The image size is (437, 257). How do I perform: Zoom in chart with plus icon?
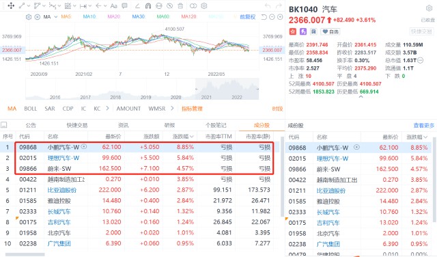(x=280, y=17)
